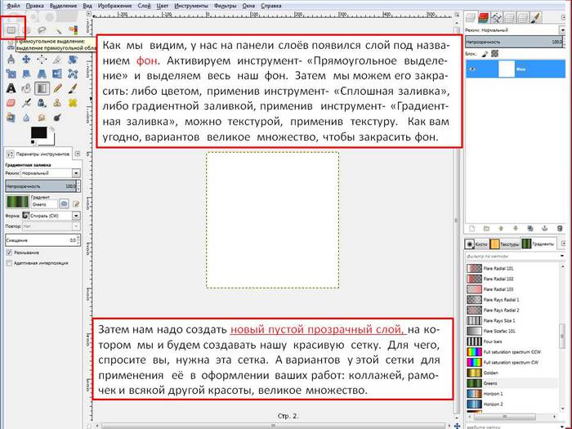Select the Dodge/Burn tool
This screenshot has height=429, width=572.
coord(58,118)
